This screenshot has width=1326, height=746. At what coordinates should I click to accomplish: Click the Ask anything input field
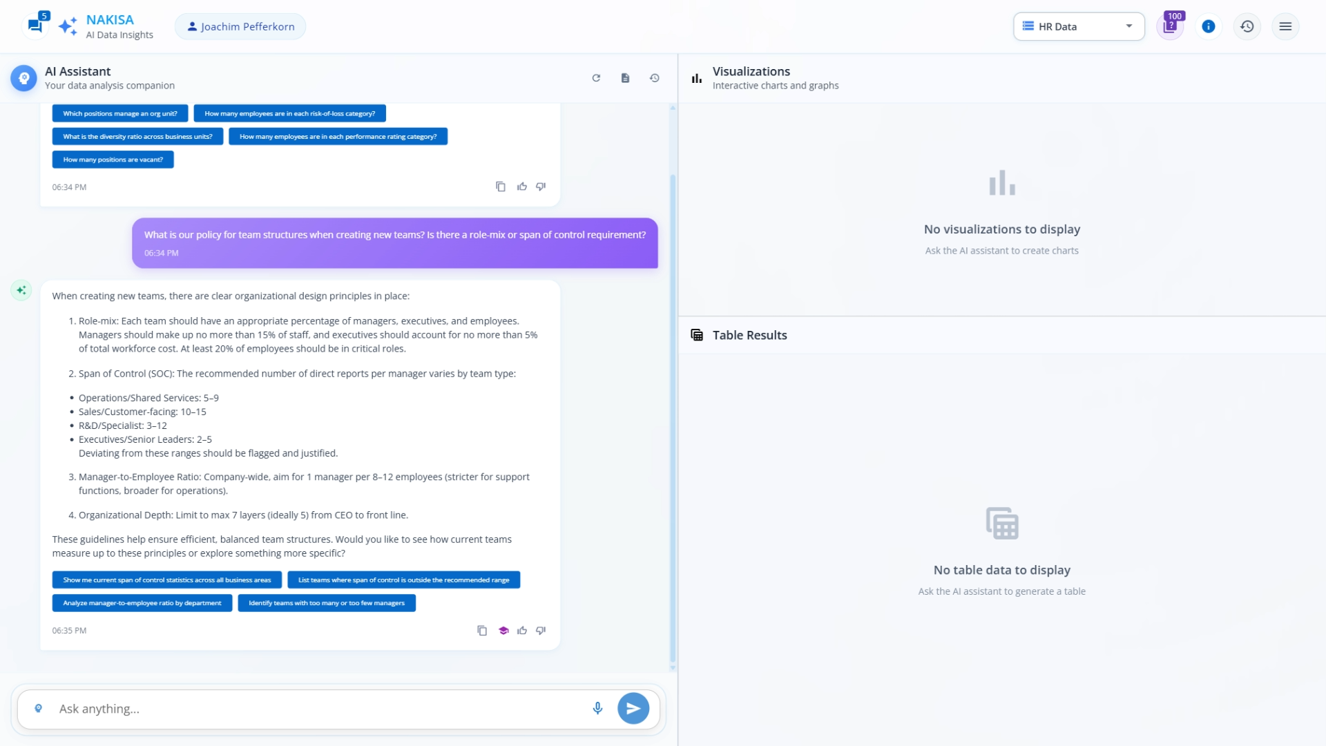pyautogui.click(x=318, y=709)
